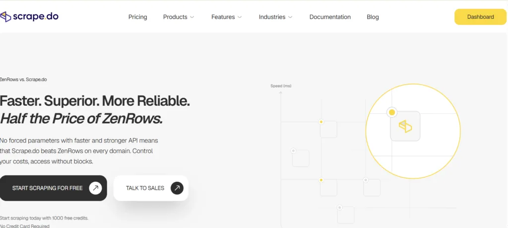Expand the Features dropdown chevron
The height and width of the screenshot is (228, 508).
tap(240, 17)
